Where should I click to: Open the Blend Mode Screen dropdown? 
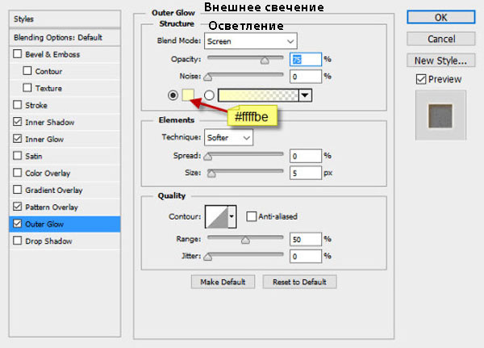pyautogui.click(x=251, y=41)
